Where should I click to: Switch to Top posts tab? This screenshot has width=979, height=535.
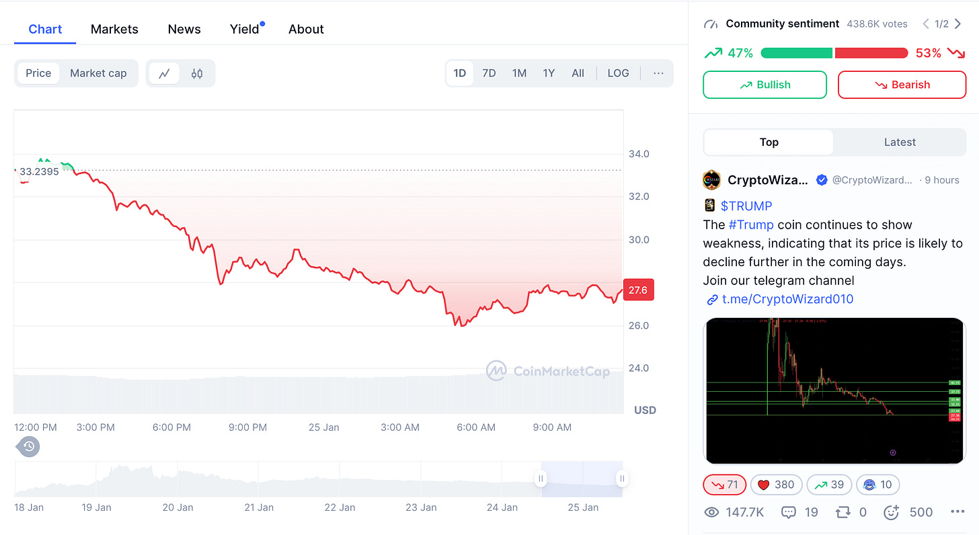(769, 142)
